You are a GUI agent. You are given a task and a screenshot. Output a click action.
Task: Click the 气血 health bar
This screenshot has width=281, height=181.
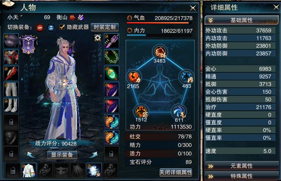tap(158, 23)
